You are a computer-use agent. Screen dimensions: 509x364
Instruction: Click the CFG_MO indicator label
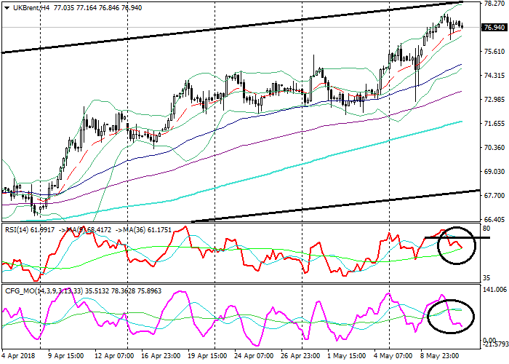[18, 291]
